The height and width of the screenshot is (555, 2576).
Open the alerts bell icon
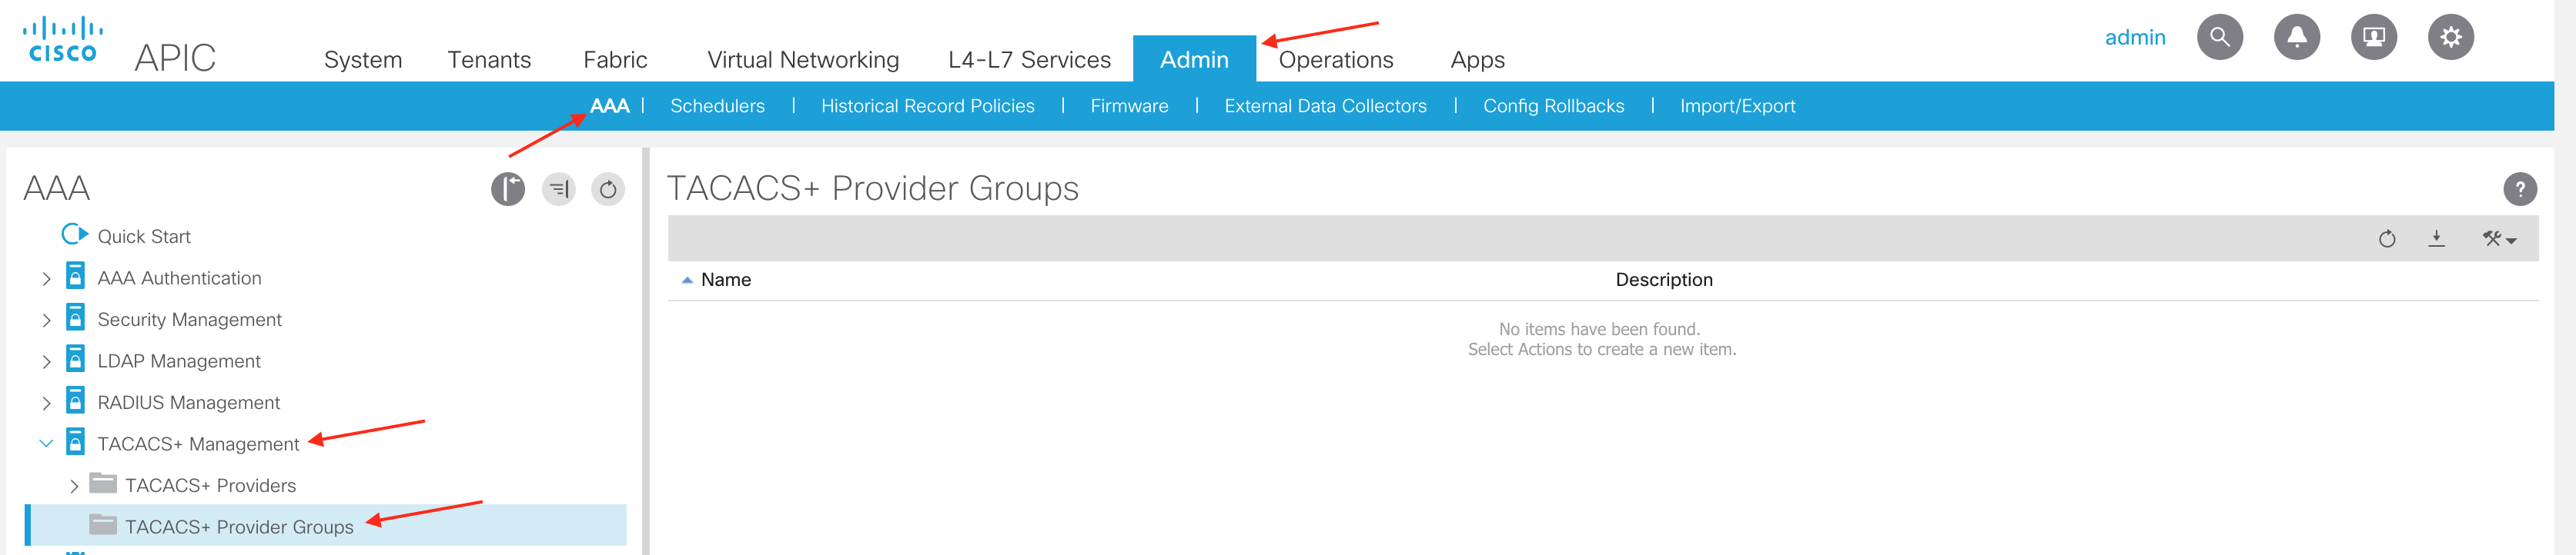click(x=2296, y=38)
